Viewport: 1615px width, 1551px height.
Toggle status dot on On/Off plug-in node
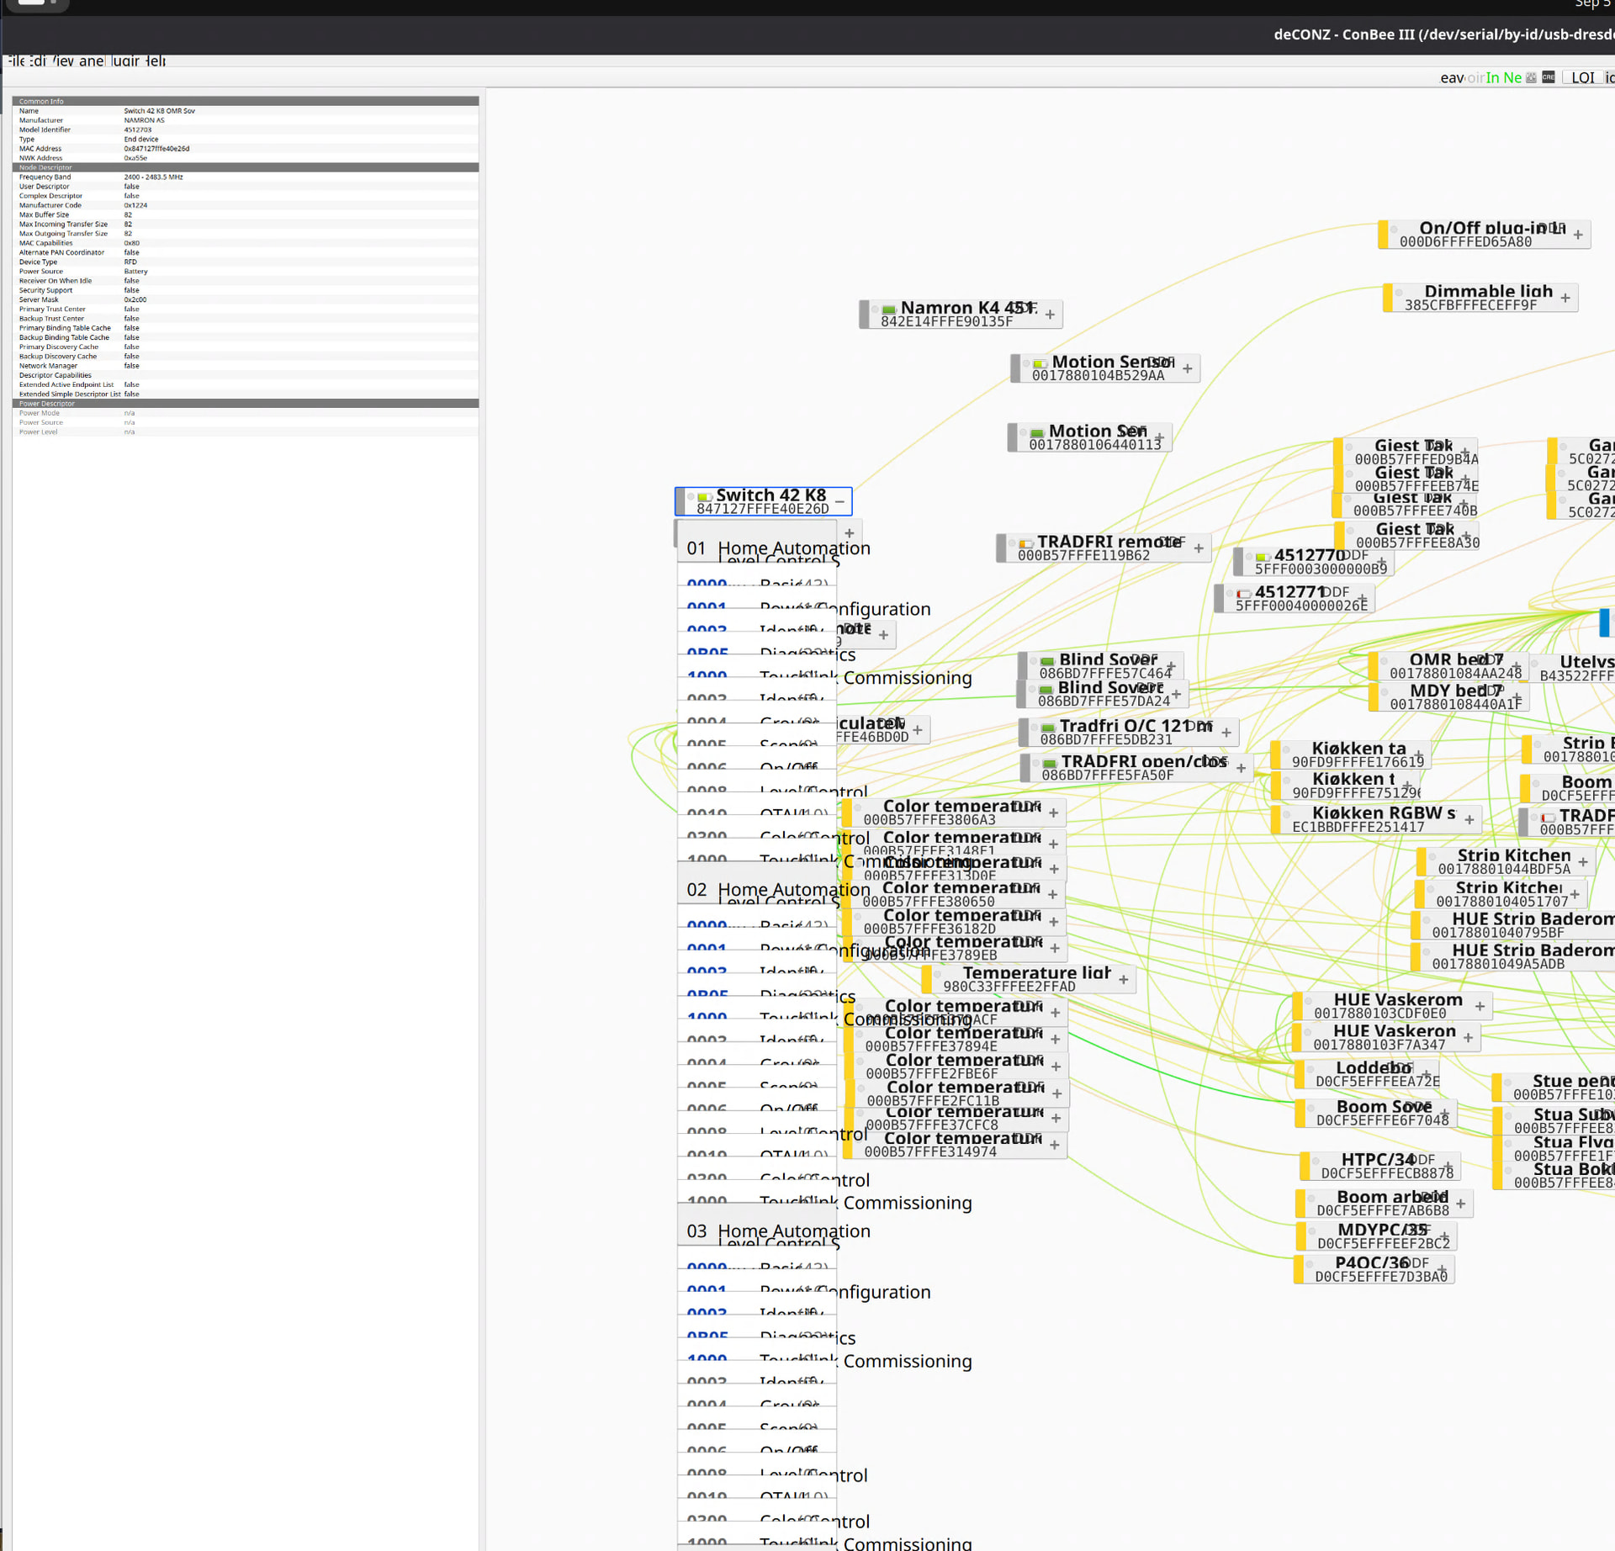tap(1394, 229)
